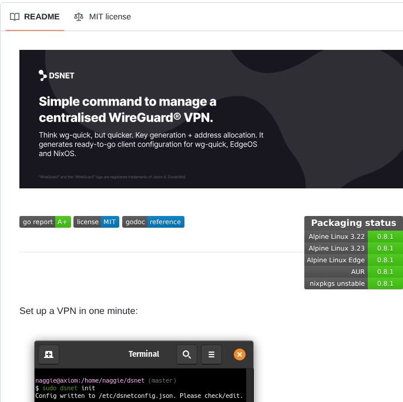Select the Alpine Linux 3.23 row

(x=354, y=248)
